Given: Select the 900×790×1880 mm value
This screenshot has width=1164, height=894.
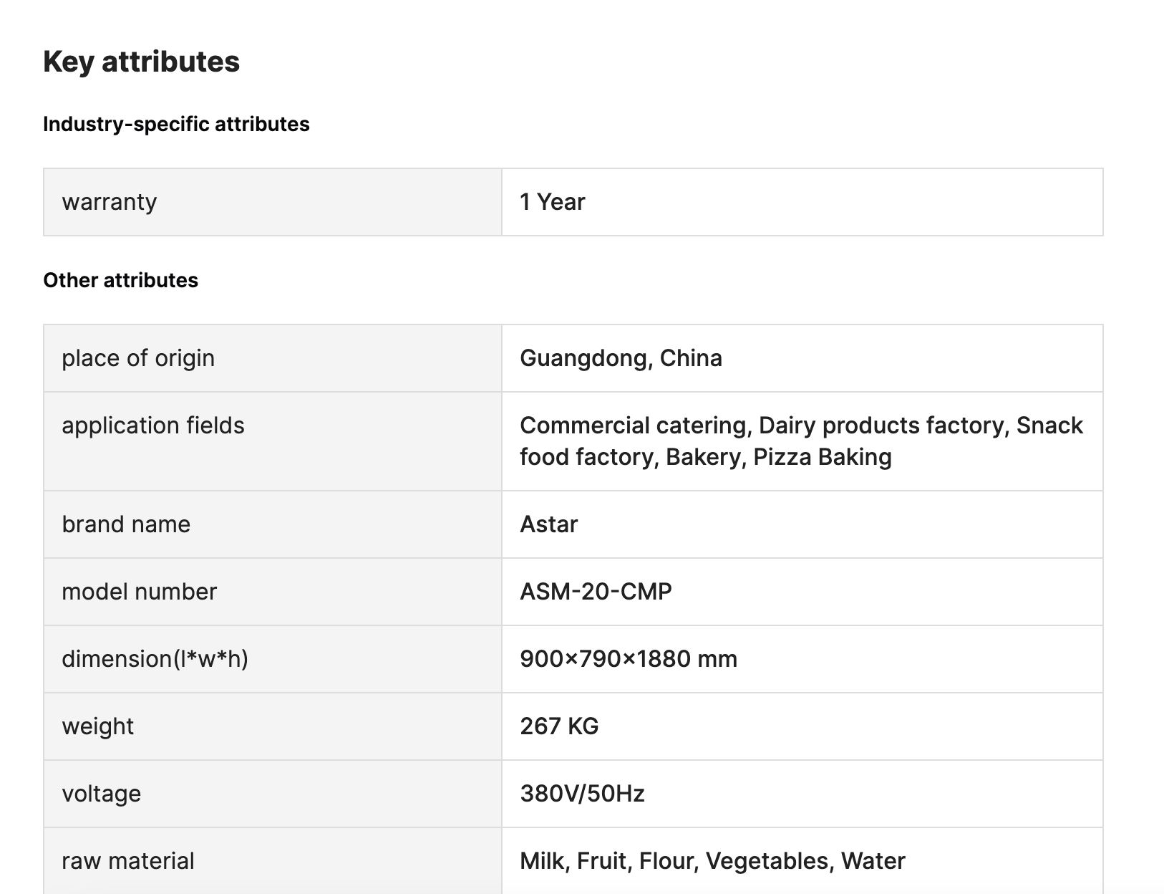Looking at the screenshot, I should click(629, 659).
